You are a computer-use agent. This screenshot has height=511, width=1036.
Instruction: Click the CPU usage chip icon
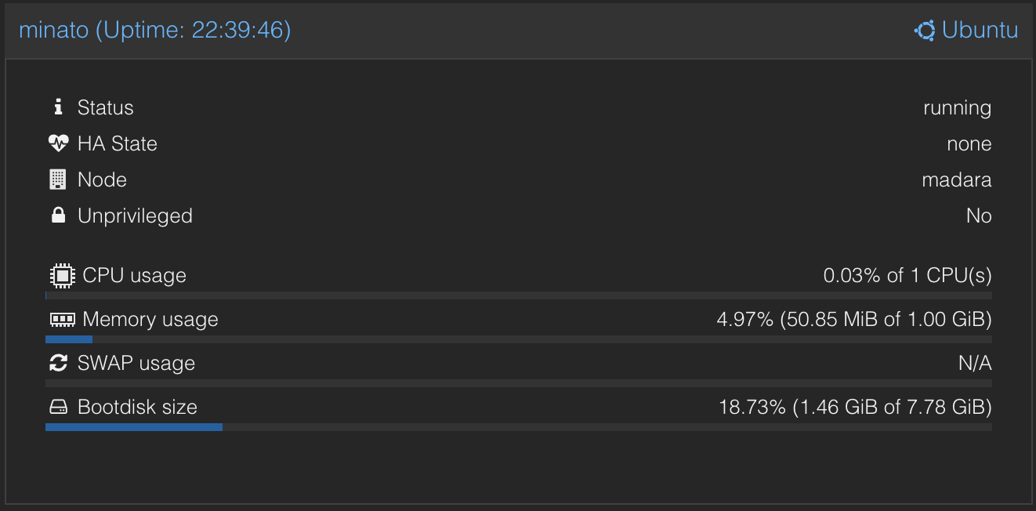62,275
